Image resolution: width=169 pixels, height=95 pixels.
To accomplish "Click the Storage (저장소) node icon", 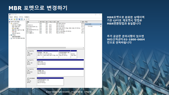I will (11, 35).
